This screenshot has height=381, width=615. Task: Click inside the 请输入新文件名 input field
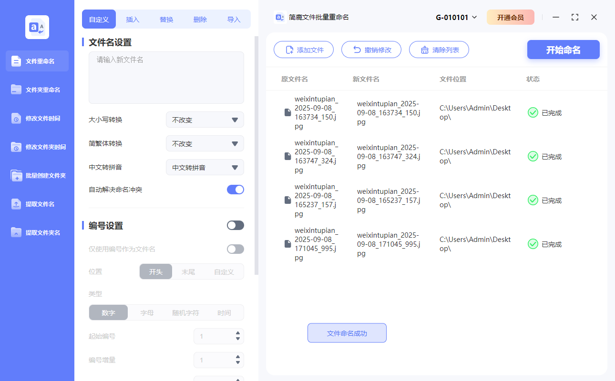click(166, 76)
